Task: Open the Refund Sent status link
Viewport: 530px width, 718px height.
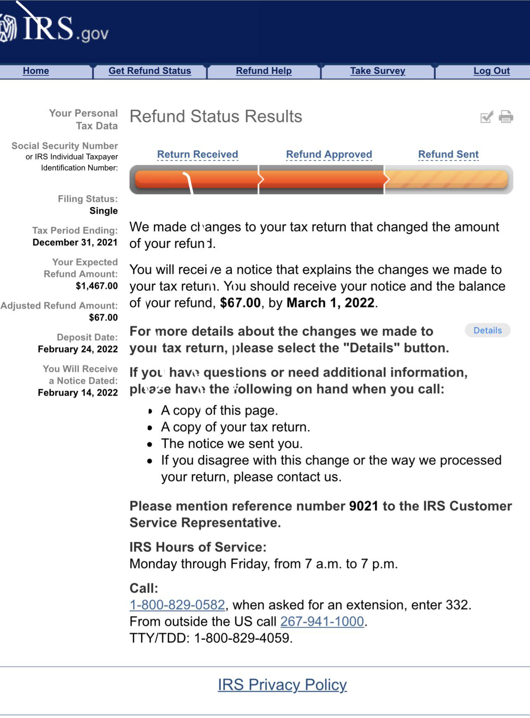Action: 448,154
